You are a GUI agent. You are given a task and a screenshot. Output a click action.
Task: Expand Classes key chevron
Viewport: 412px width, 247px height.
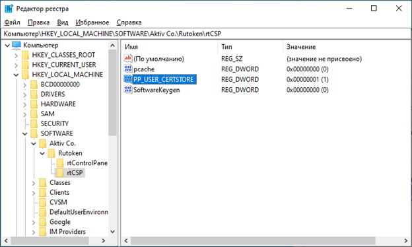click(34, 183)
